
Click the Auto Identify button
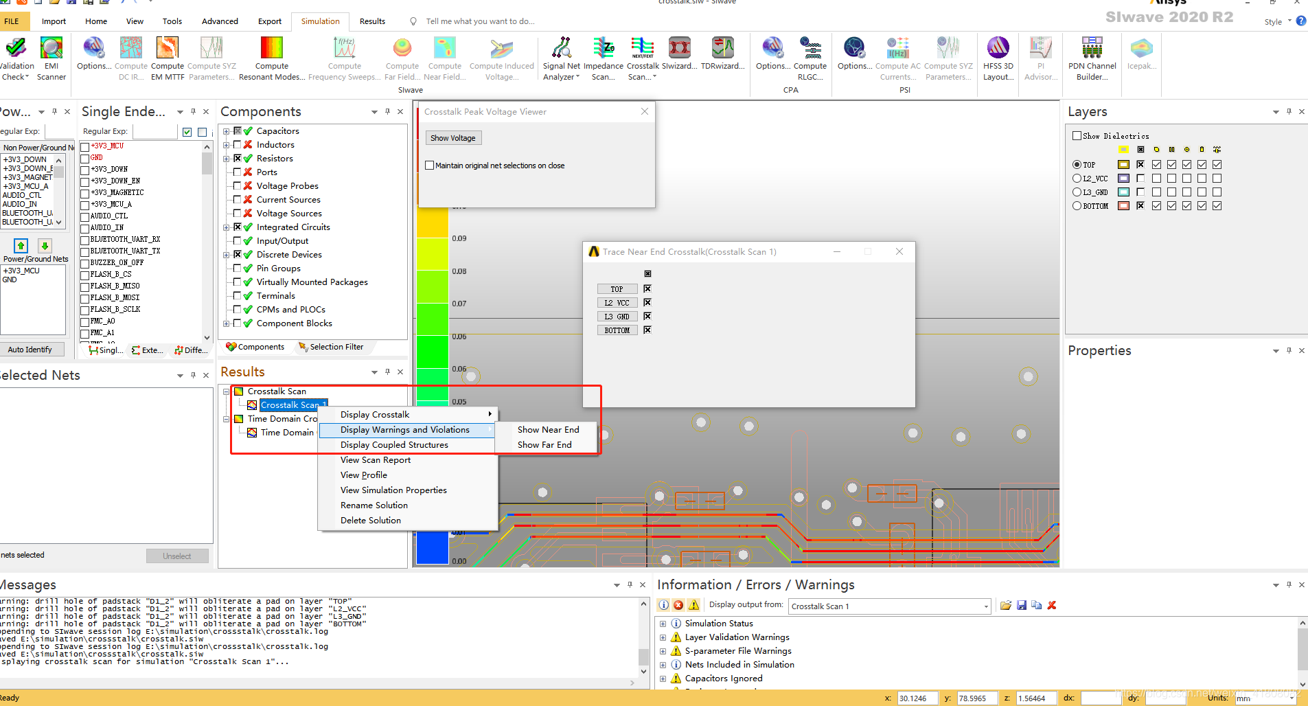click(x=30, y=350)
